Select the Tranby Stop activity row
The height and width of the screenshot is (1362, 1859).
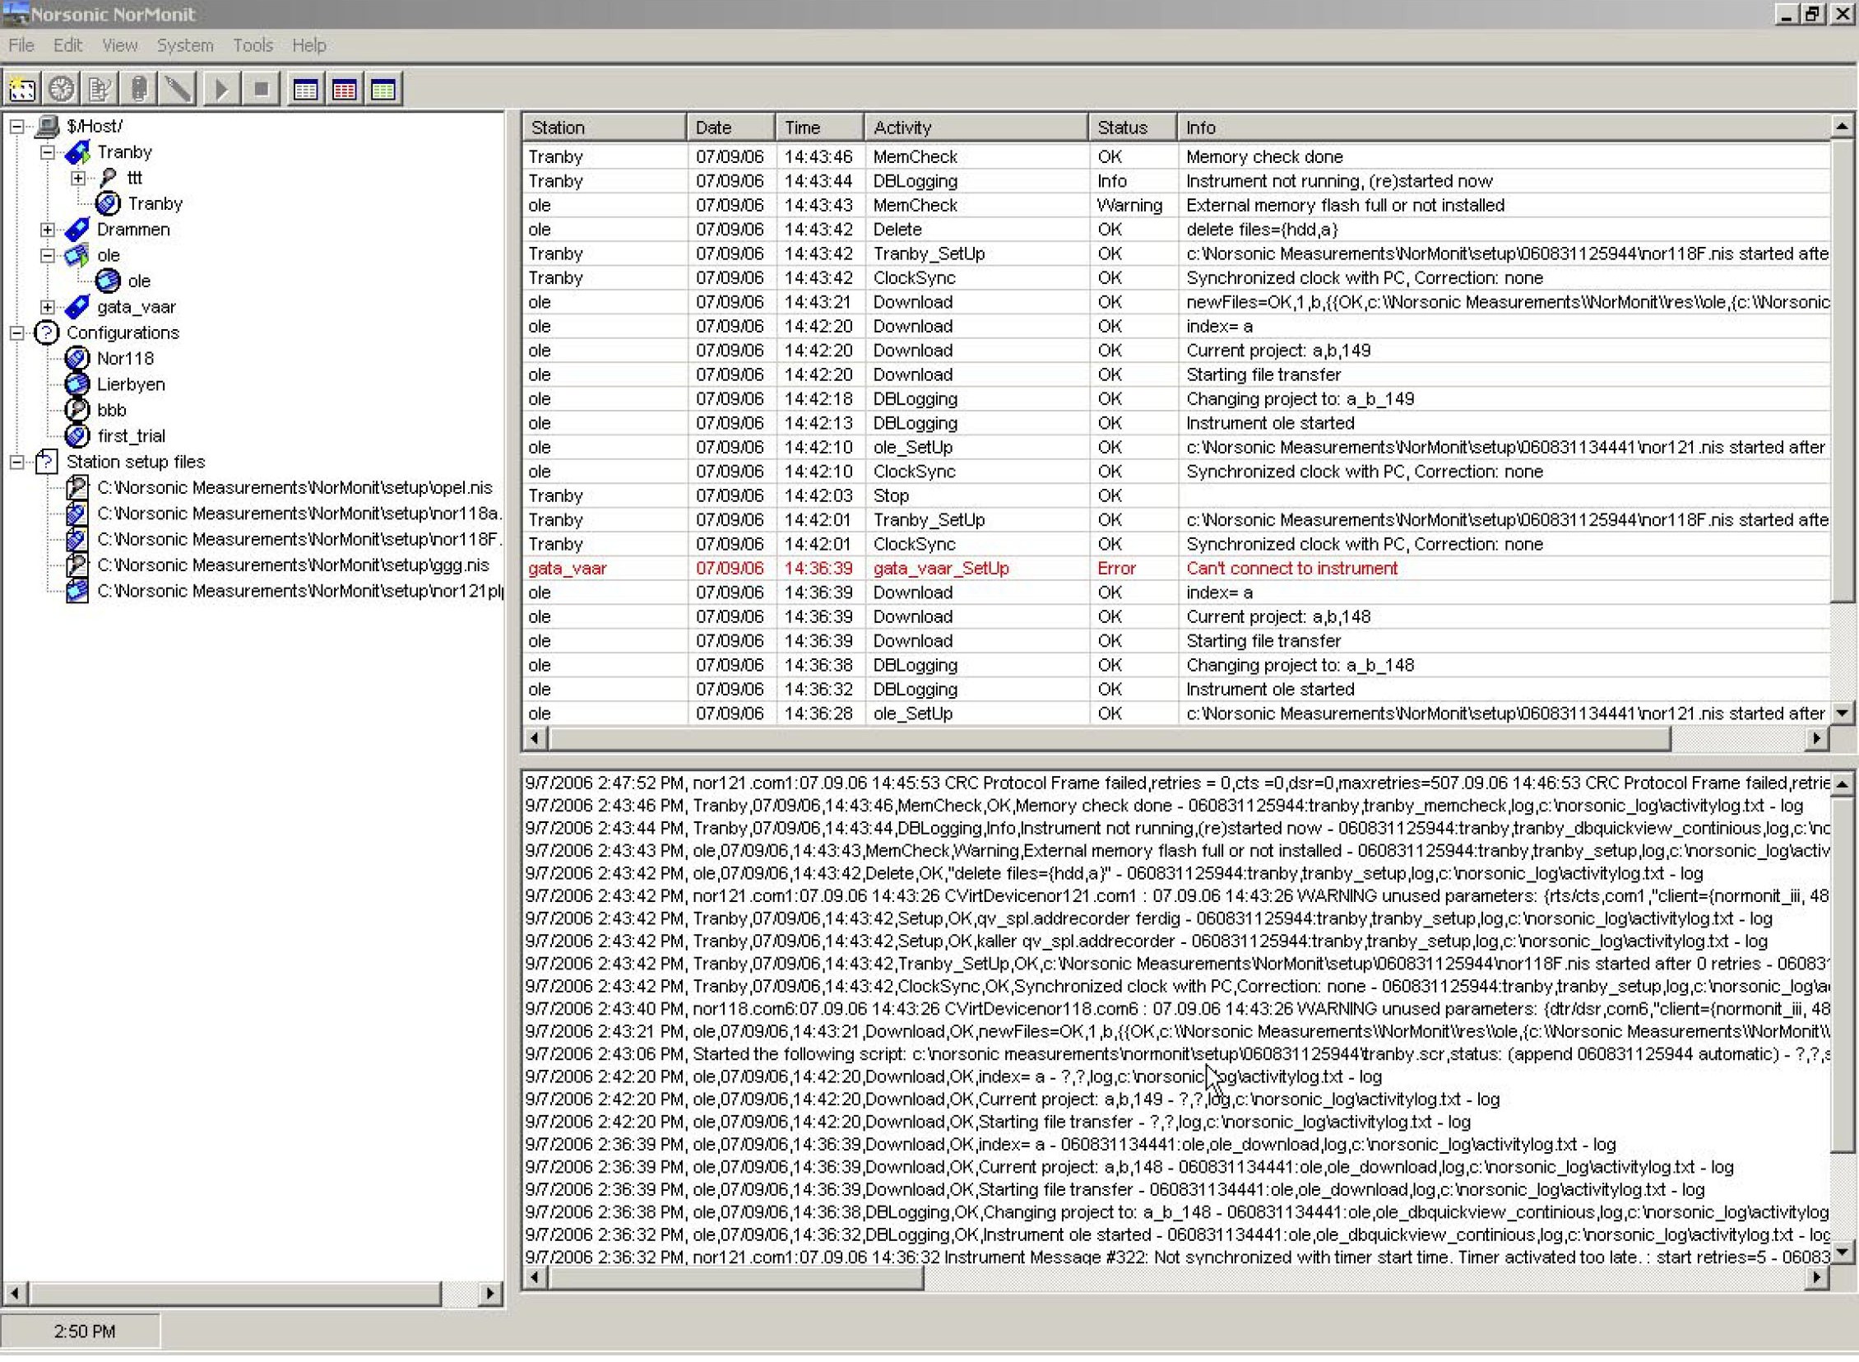pos(1176,495)
